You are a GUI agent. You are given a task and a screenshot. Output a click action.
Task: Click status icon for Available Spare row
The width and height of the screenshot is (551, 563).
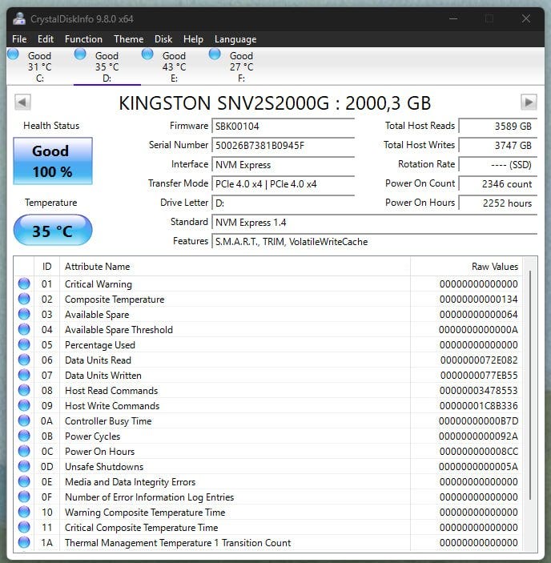(x=24, y=314)
